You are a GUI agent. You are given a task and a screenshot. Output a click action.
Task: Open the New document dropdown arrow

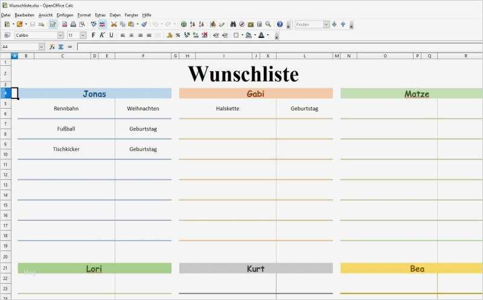13,24
